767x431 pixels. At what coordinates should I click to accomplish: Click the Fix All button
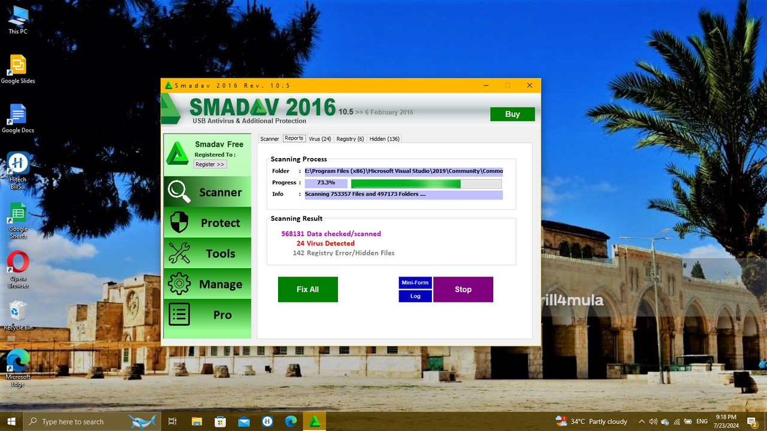308,289
